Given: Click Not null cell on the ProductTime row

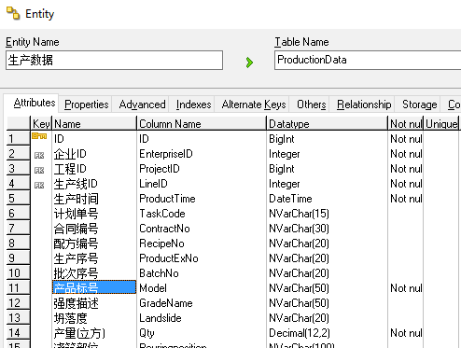Looking at the screenshot, I should click(x=406, y=199).
